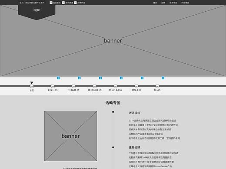Open the article mentioning InvenSense
Viewport: 226px width, 169px height.
point(150,166)
